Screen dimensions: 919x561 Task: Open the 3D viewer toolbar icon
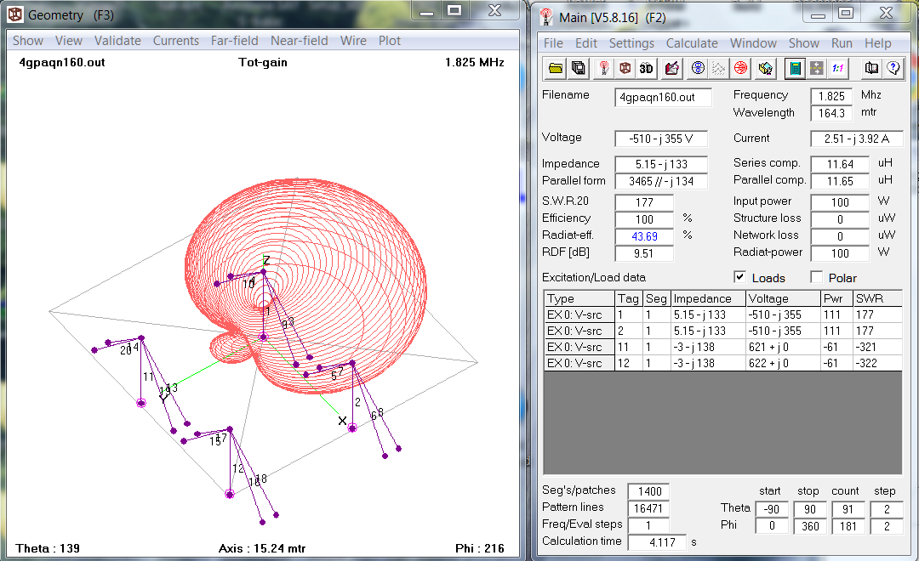click(x=647, y=69)
